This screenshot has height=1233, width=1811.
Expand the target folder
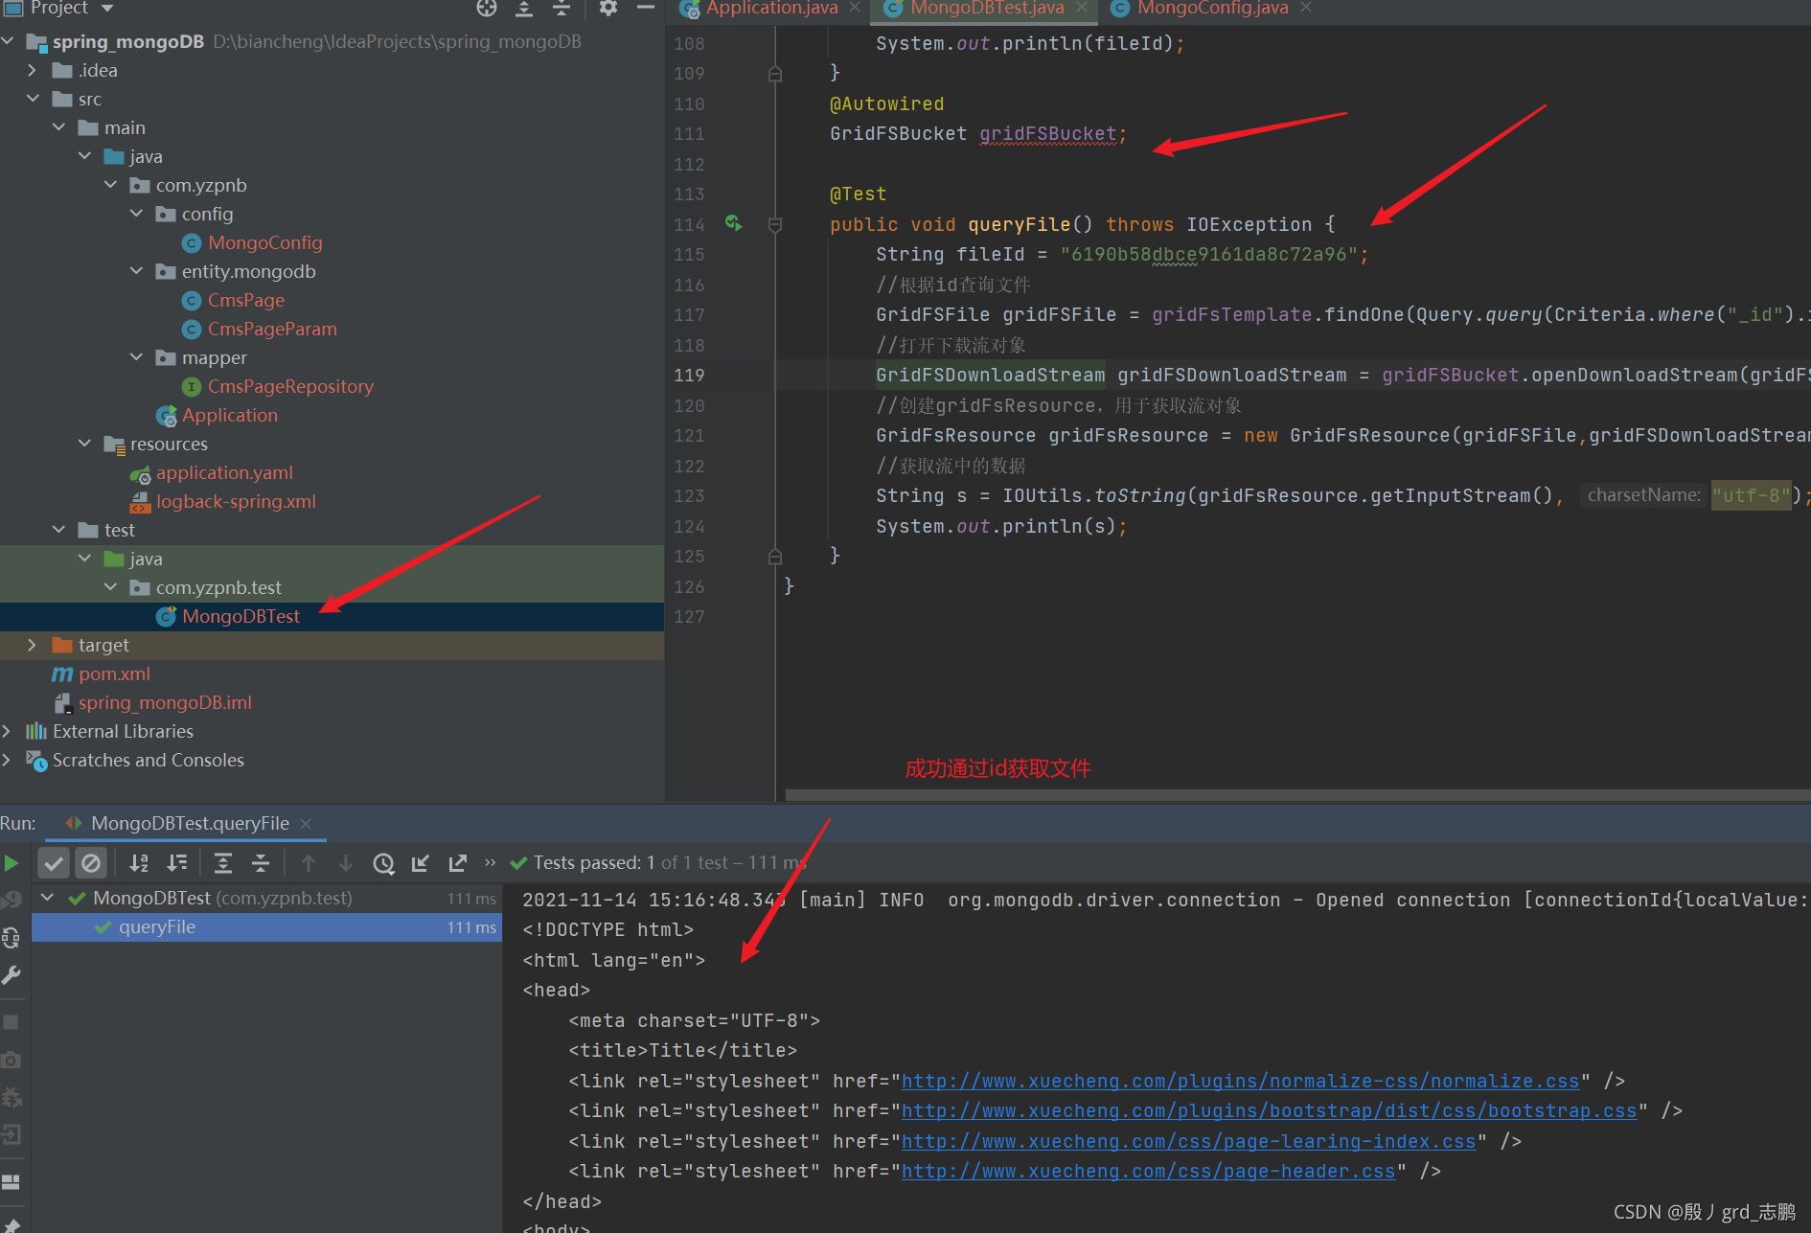tap(32, 645)
